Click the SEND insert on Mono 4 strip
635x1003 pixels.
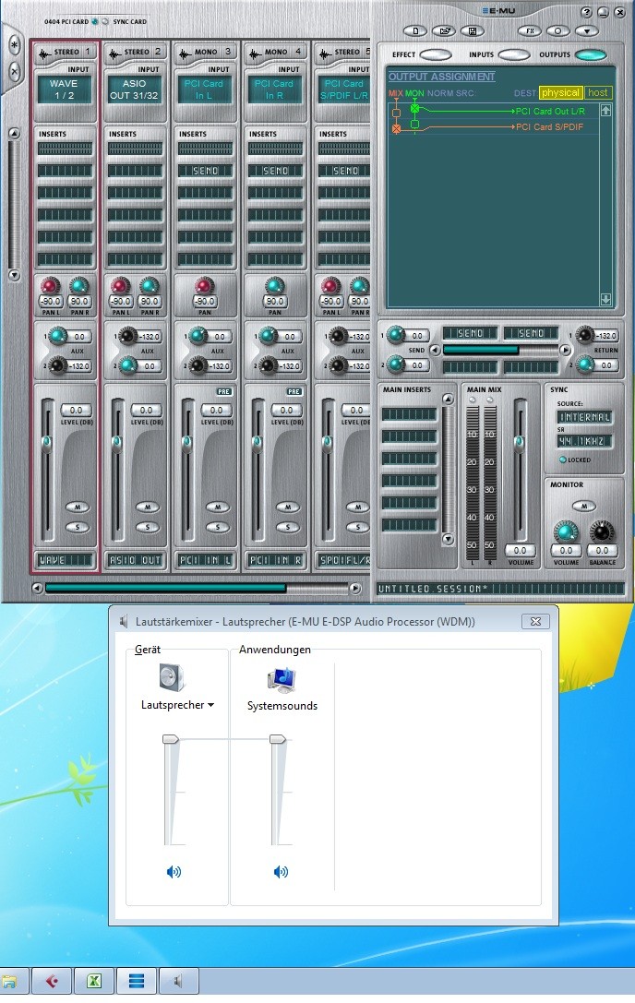point(276,171)
